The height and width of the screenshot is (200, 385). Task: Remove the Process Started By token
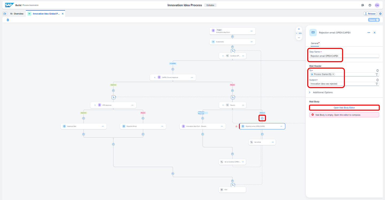point(333,74)
